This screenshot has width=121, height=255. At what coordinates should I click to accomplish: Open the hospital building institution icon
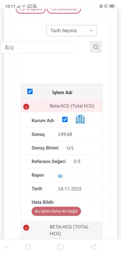80,119
